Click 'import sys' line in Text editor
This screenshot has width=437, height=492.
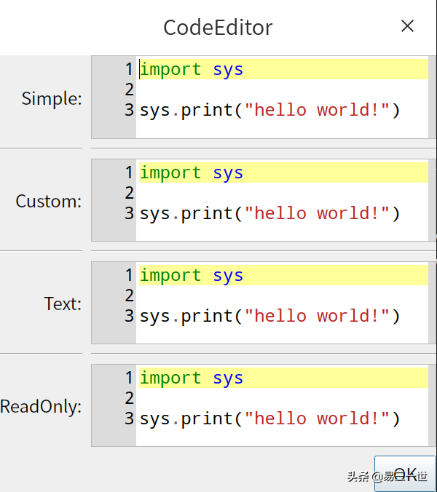[x=192, y=276]
